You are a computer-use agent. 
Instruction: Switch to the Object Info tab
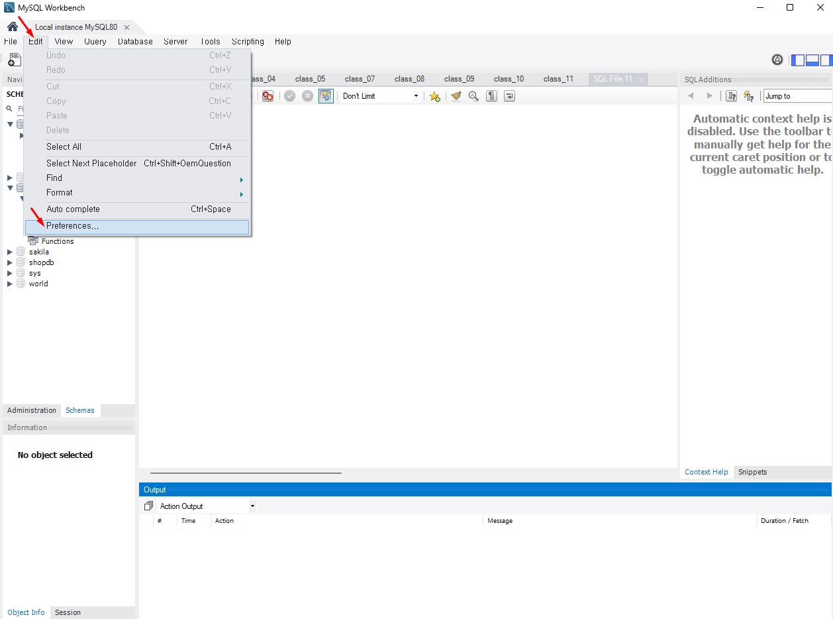click(26, 612)
